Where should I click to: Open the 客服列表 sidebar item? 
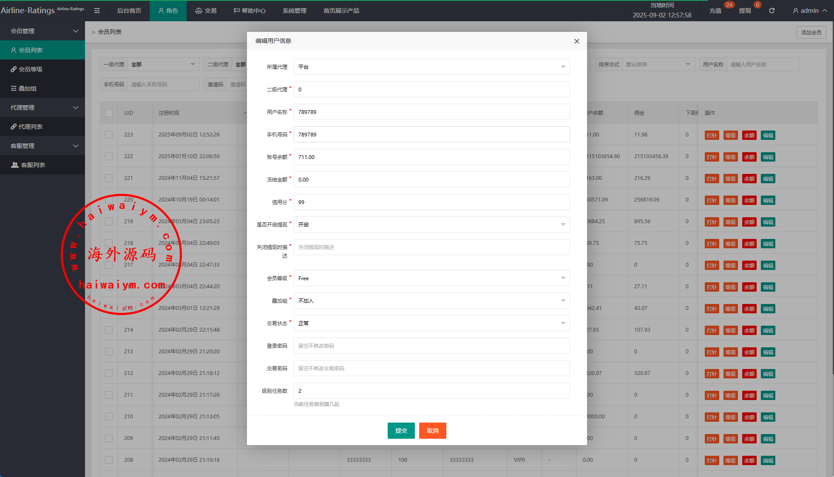[x=33, y=165]
